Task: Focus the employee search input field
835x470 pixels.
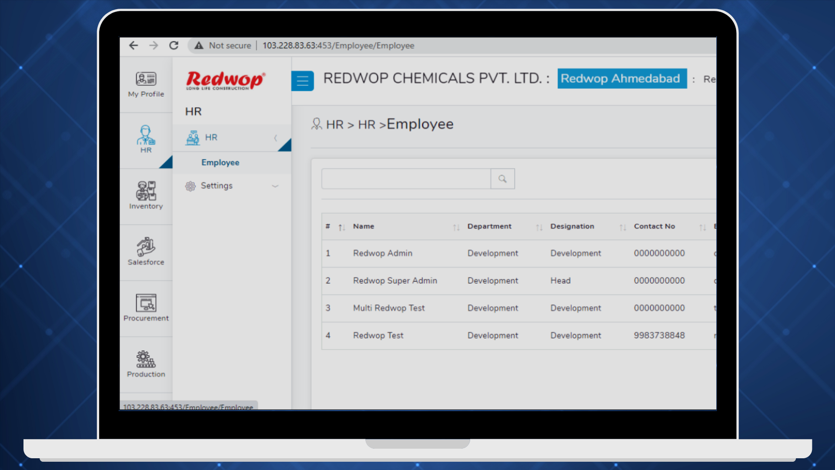Action: (406, 179)
